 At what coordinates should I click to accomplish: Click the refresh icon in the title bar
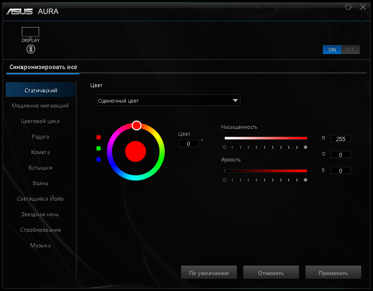pos(348,7)
